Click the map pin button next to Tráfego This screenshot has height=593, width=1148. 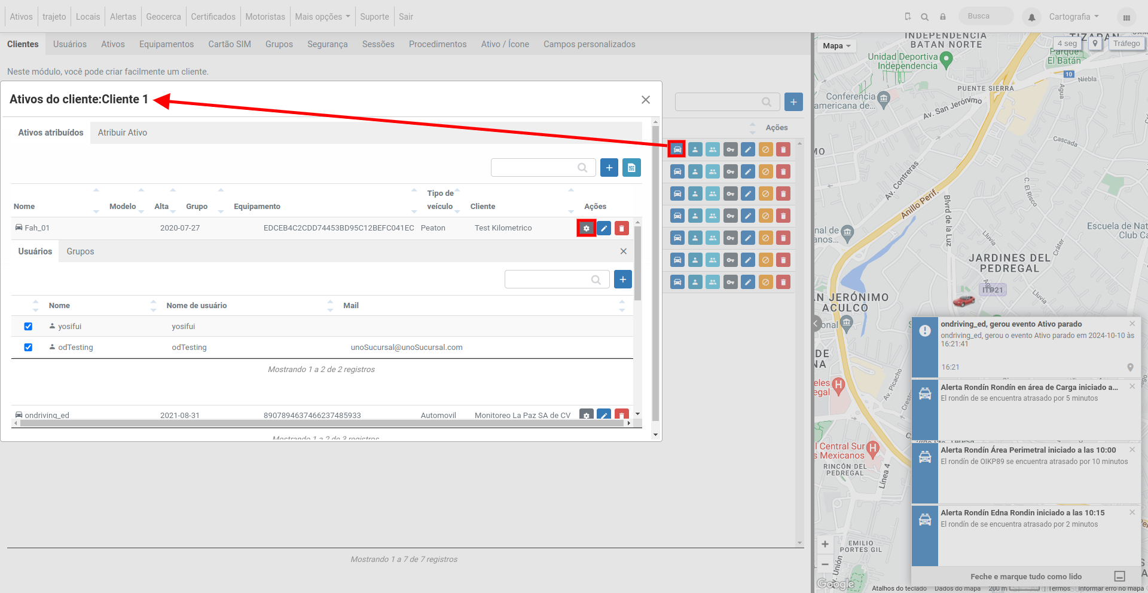(x=1095, y=44)
